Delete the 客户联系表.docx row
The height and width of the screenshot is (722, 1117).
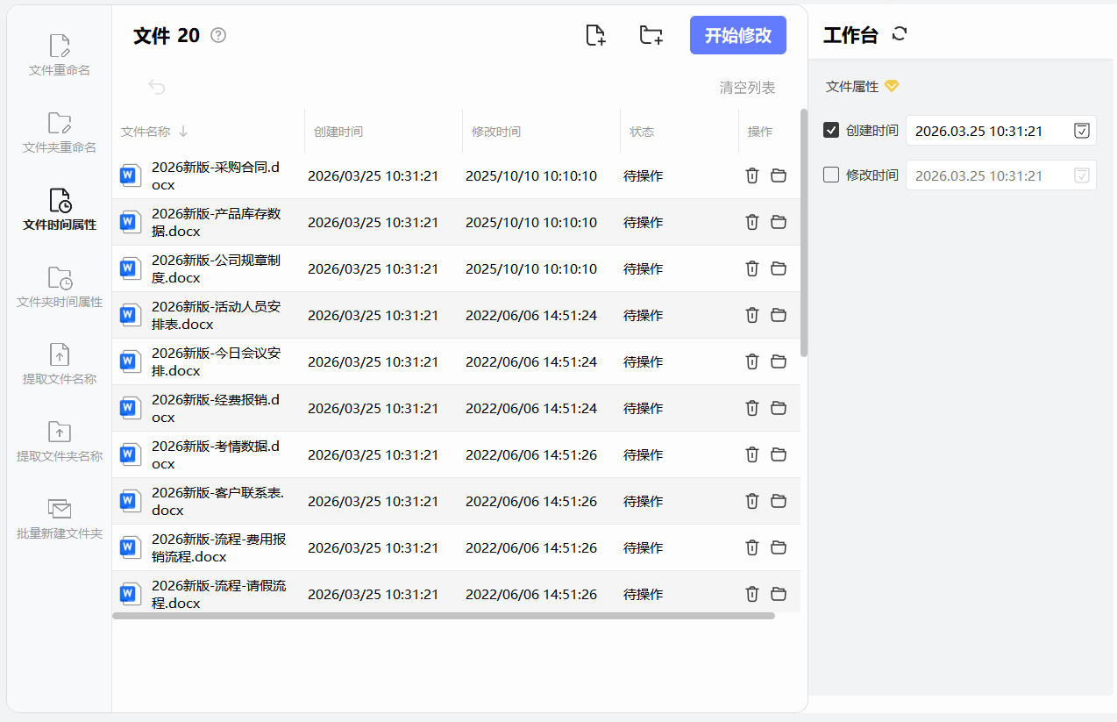[x=751, y=501]
